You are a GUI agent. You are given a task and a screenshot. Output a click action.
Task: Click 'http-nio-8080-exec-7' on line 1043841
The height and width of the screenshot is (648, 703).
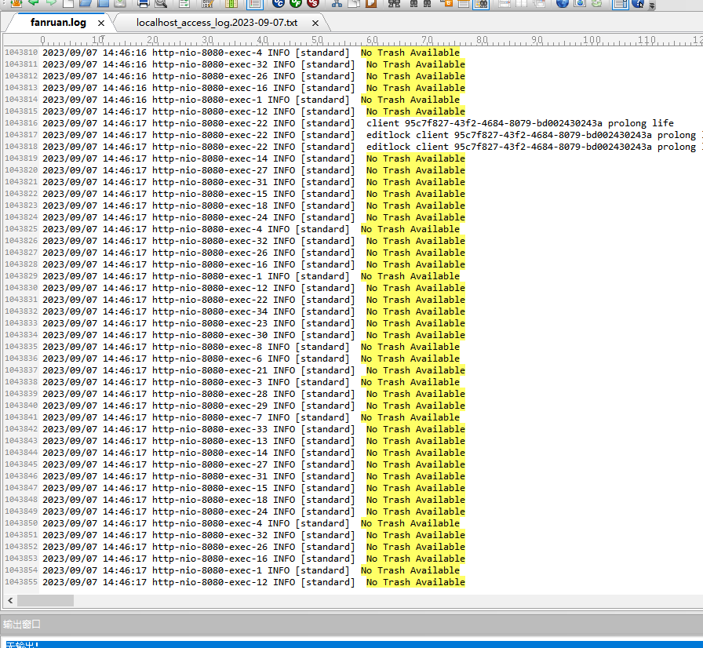207,417
